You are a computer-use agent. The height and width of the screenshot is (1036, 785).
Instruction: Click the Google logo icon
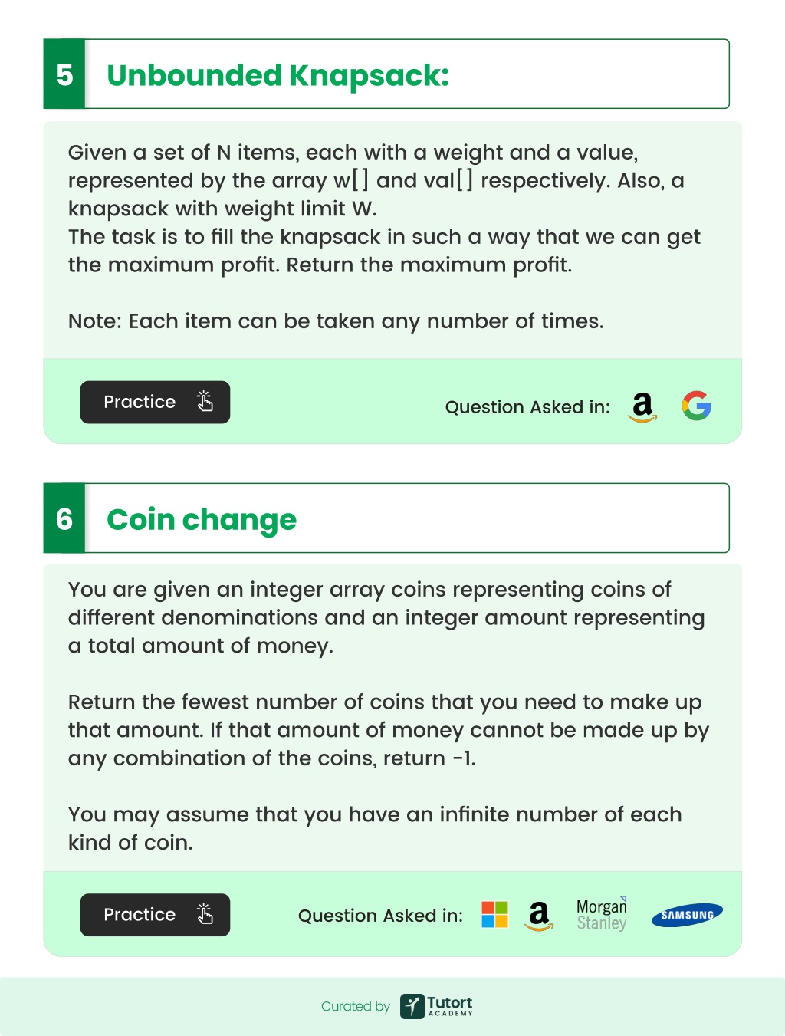(696, 406)
